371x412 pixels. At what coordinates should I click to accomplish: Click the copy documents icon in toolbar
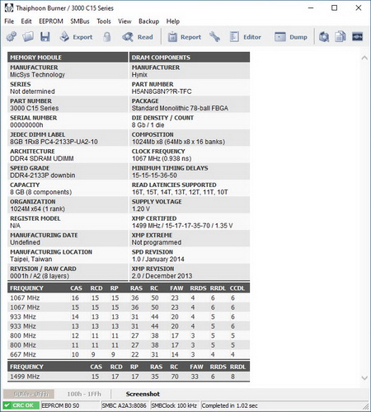(x=340, y=37)
